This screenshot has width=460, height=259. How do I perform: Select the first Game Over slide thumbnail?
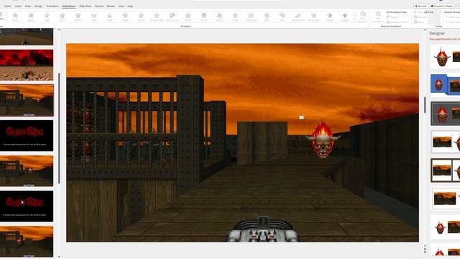coord(27,135)
